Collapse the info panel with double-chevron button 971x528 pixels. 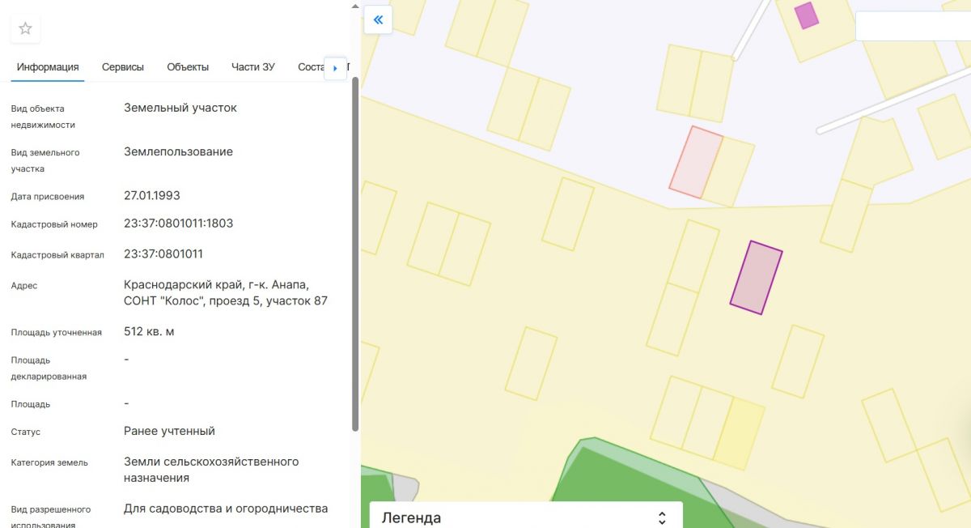click(378, 19)
